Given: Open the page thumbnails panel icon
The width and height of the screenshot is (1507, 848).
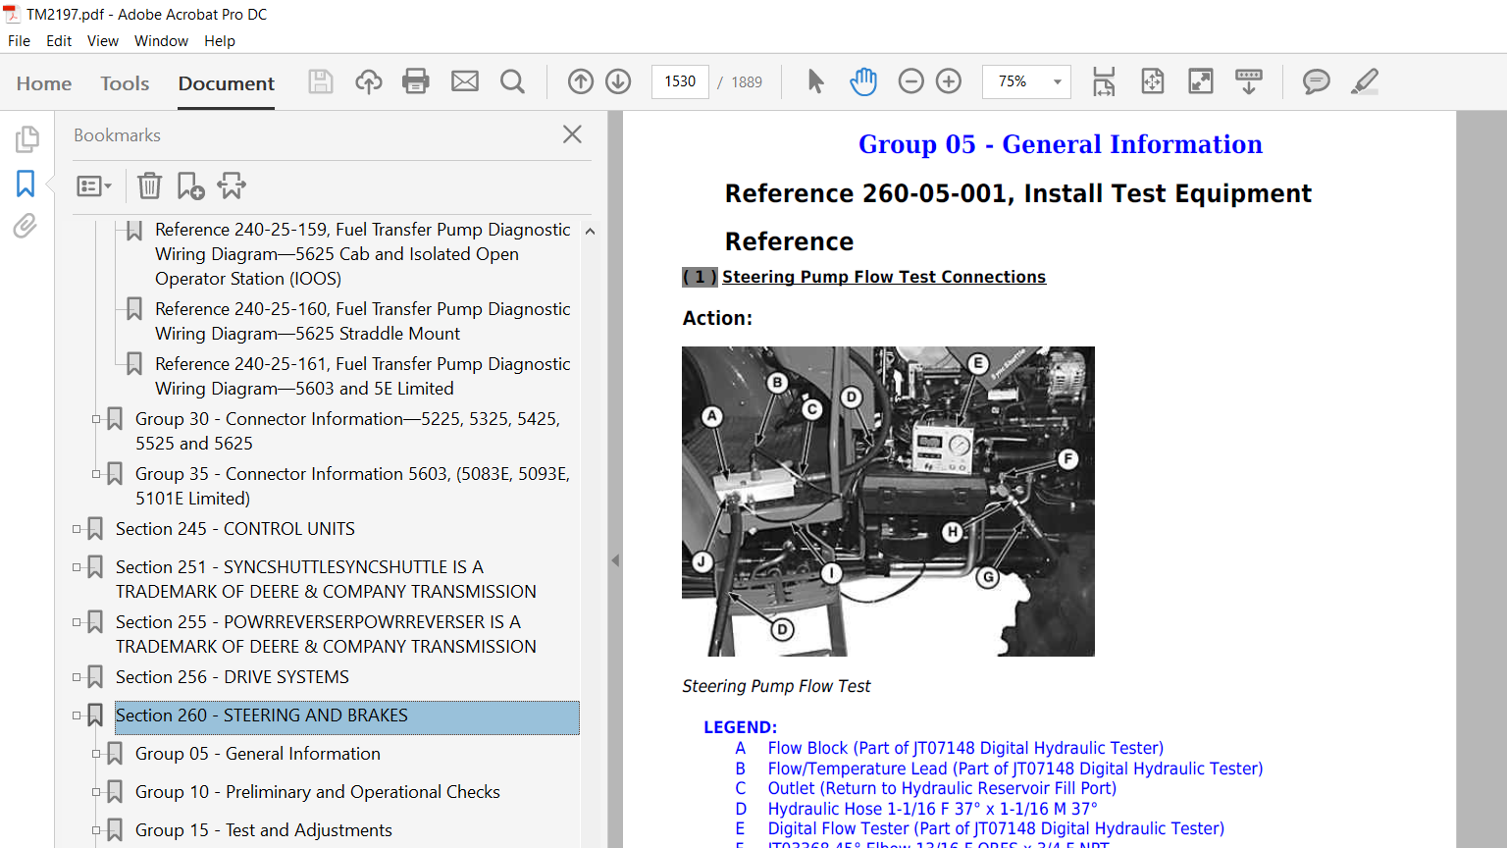Looking at the screenshot, I should (x=26, y=139).
